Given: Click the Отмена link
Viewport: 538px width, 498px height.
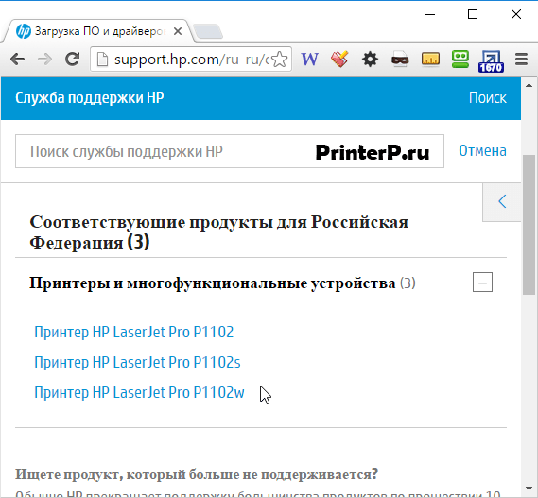Looking at the screenshot, I should [x=483, y=151].
